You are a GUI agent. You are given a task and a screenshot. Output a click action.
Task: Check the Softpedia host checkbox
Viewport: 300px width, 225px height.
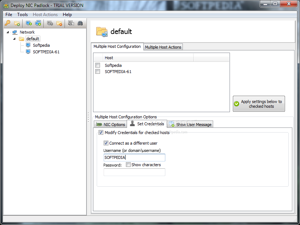[97, 65]
